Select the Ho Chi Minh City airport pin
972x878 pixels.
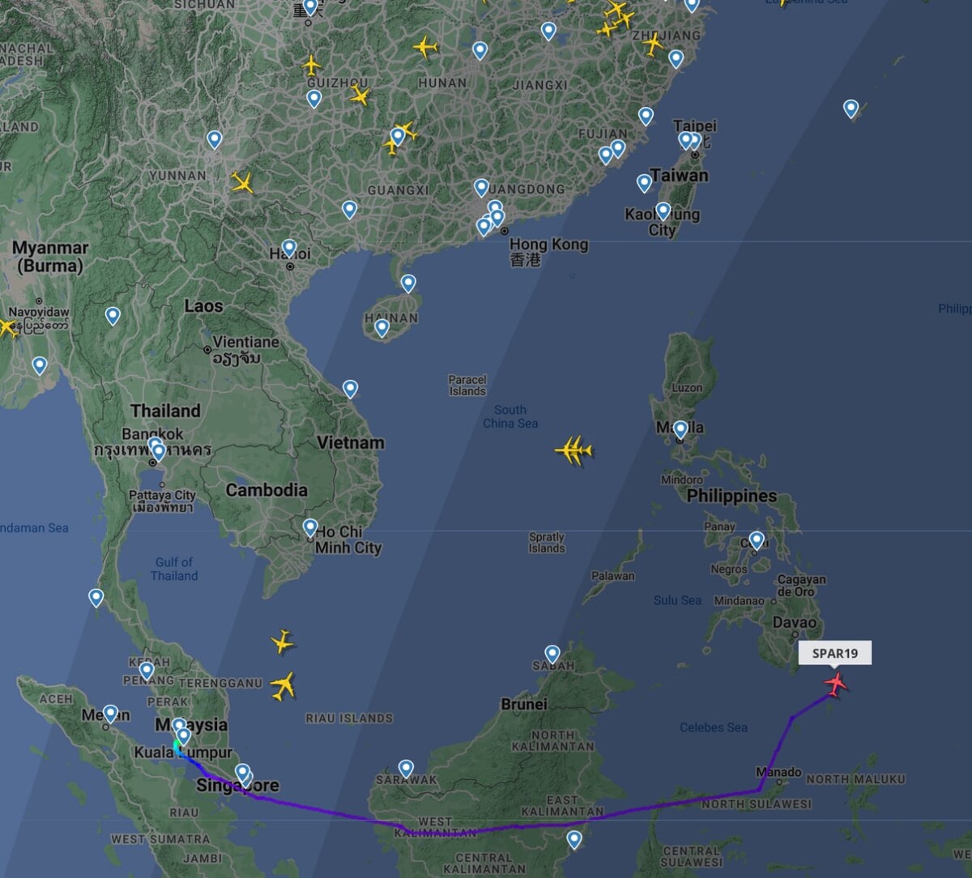(x=310, y=529)
